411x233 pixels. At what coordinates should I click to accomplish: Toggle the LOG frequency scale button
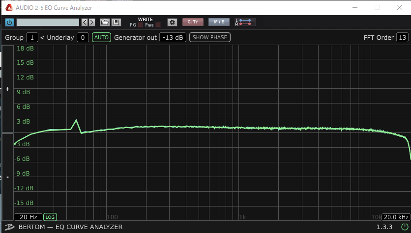pyautogui.click(x=50, y=217)
